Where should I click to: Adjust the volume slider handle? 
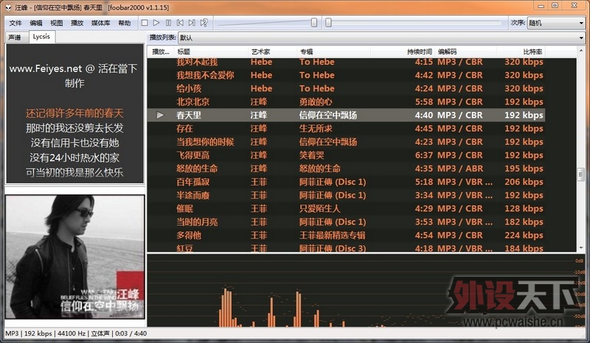tap(314, 23)
